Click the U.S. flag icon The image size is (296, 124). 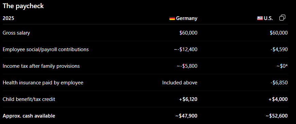260,18
